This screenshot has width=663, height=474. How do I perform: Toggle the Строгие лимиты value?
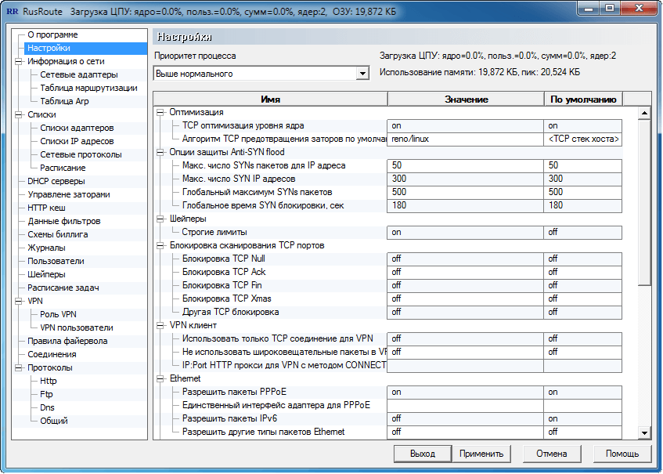coord(465,233)
